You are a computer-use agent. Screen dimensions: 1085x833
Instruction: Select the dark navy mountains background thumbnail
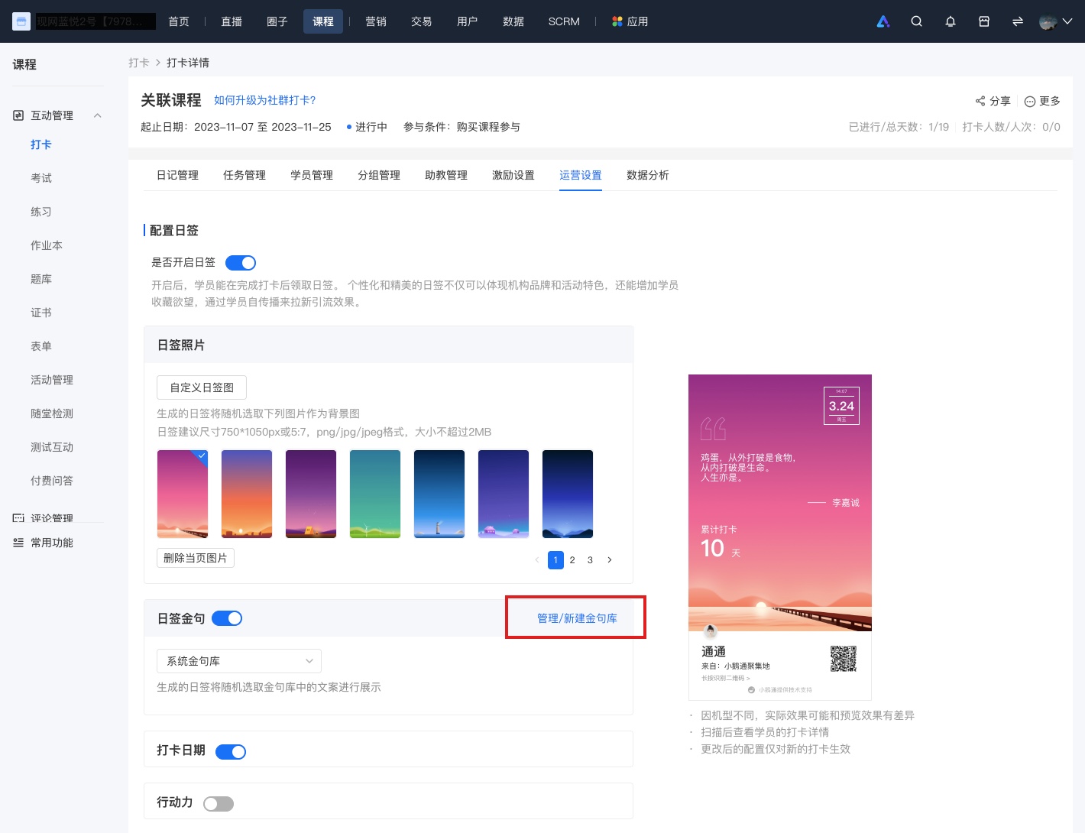tap(568, 494)
